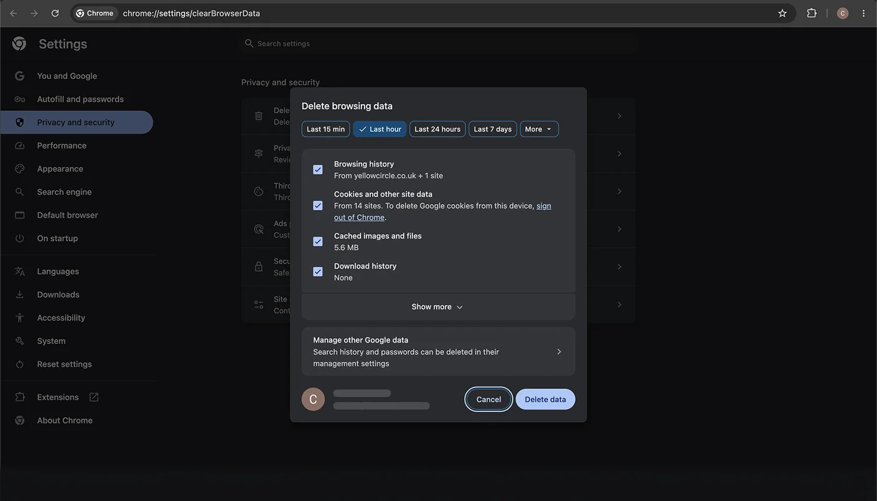Select the Last 24 hours time range

point(437,129)
